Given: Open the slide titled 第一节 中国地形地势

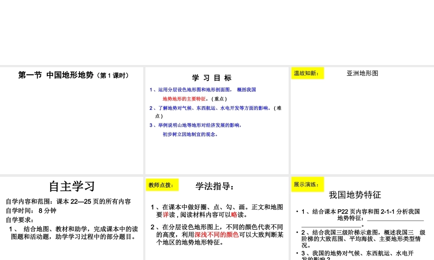Looking at the screenshot, I should click(x=72, y=120).
